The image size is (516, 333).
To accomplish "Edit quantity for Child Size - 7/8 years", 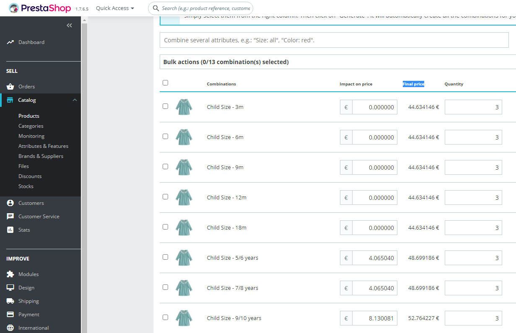I will point(473,288).
